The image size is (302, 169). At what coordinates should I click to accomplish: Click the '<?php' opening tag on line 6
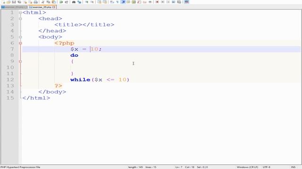point(64,43)
